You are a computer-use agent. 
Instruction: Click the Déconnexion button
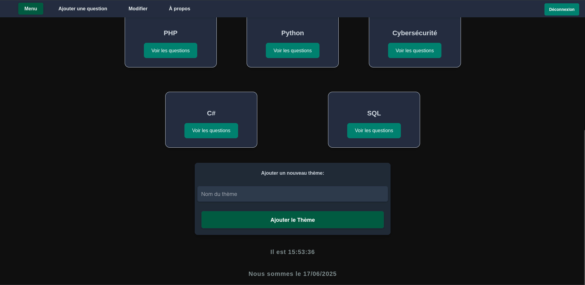coord(561,9)
